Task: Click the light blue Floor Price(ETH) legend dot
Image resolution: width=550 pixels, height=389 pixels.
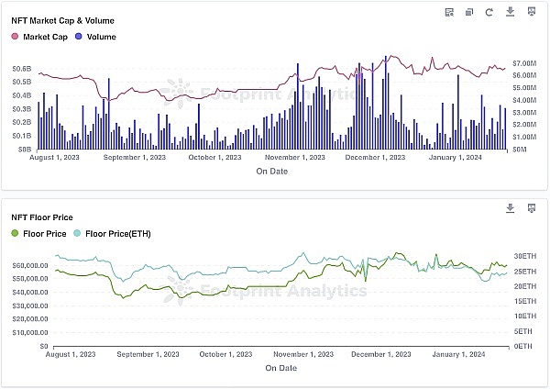Action: click(x=77, y=234)
